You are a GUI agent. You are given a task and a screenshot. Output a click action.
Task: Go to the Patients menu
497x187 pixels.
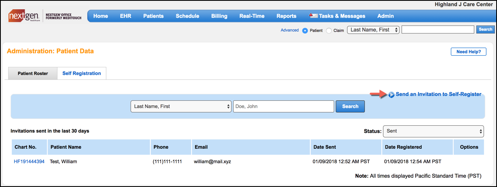[154, 16]
